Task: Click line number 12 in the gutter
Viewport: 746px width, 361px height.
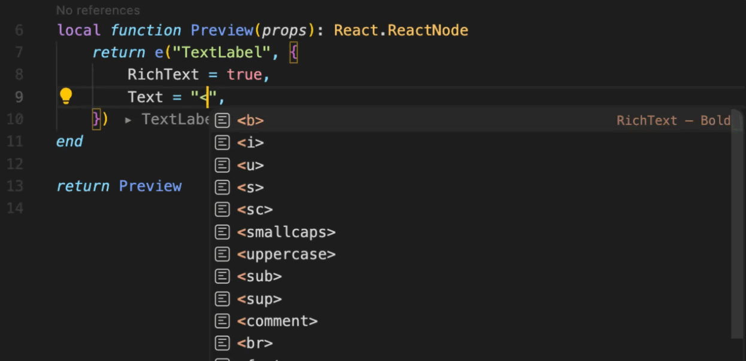Action: [x=15, y=164]
